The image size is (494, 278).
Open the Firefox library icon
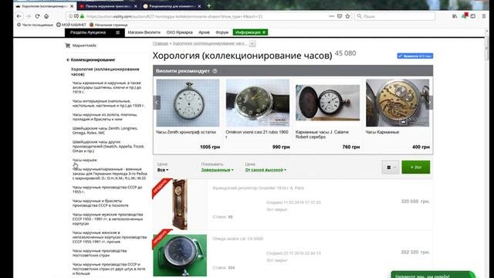point(455,16)
